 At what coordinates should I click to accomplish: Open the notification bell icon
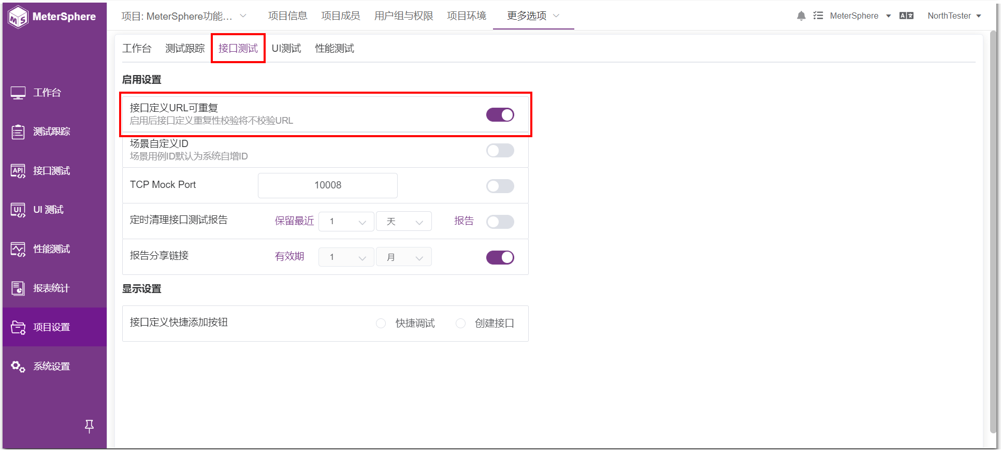801,16
